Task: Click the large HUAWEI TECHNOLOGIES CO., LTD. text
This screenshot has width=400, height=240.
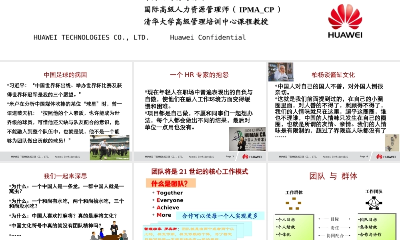Action: (x=91, y=38)
